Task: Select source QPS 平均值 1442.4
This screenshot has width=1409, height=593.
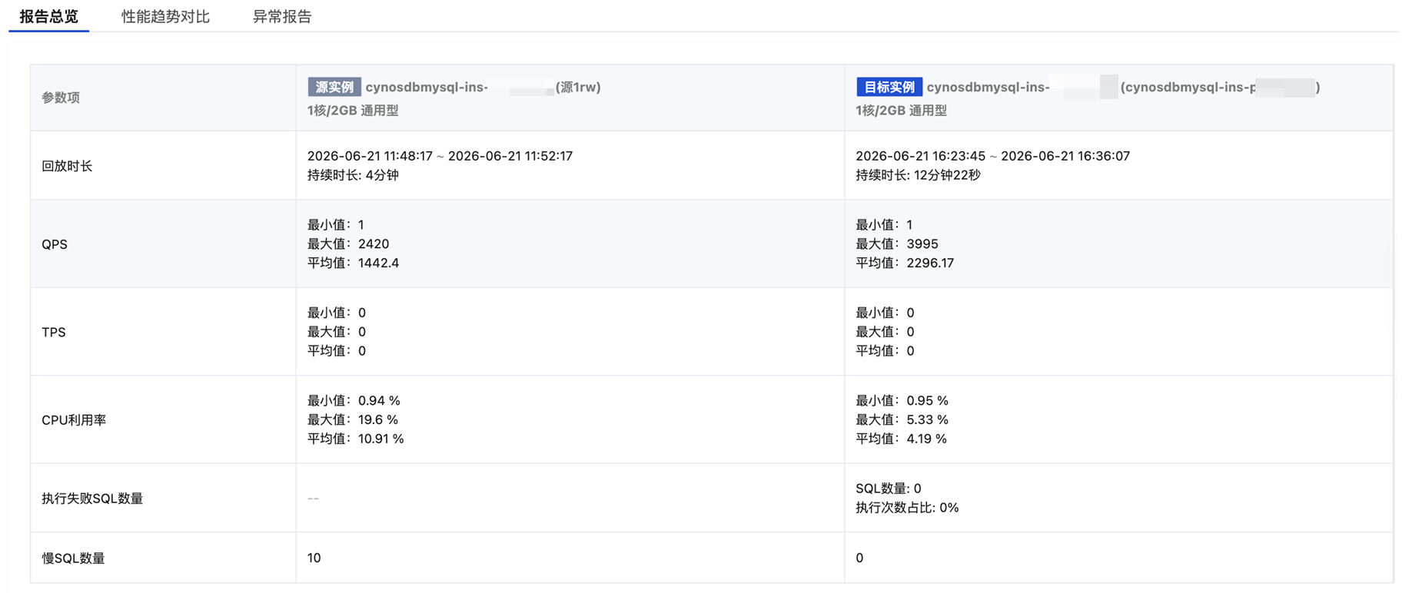Action: point(353,263)
